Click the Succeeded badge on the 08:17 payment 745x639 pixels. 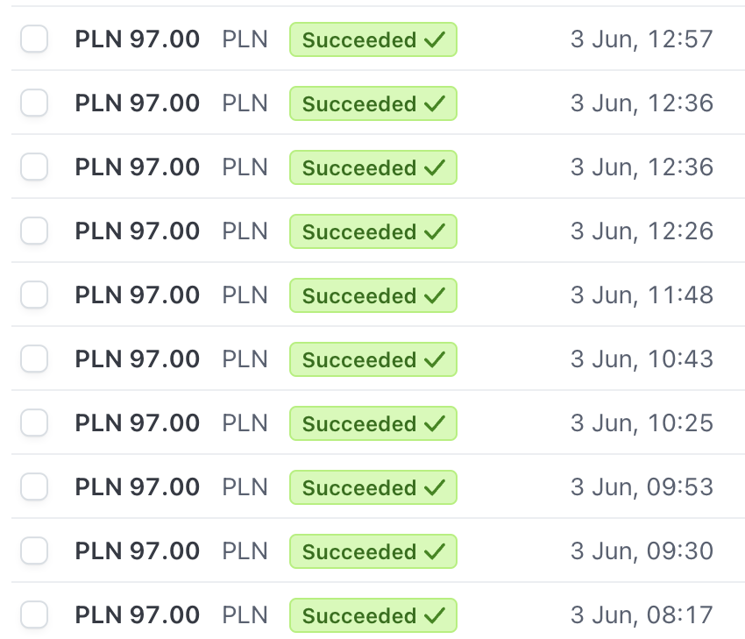click(x=372, y=615)
